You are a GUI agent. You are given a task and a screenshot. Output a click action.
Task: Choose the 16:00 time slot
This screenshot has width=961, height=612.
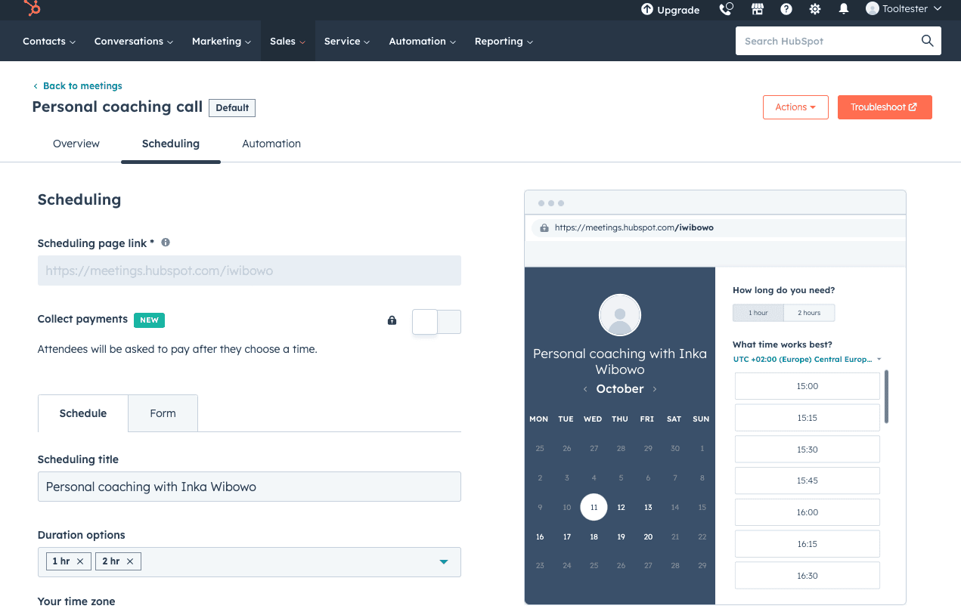808,512
